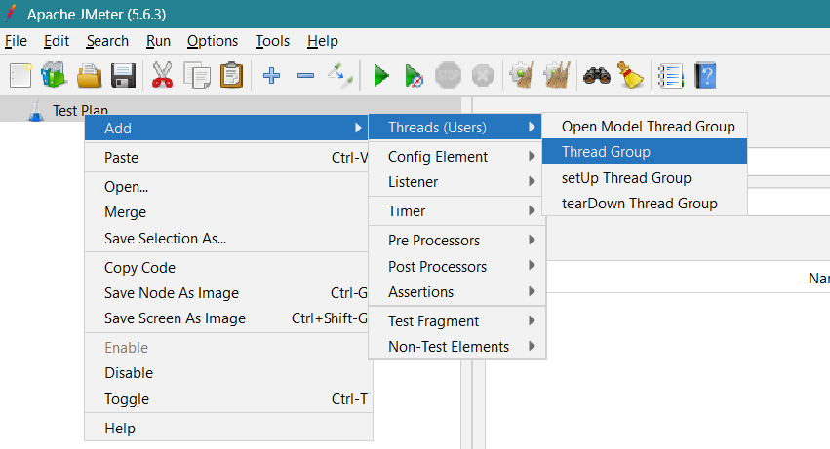Open the Options menu

tap(213, 41)
